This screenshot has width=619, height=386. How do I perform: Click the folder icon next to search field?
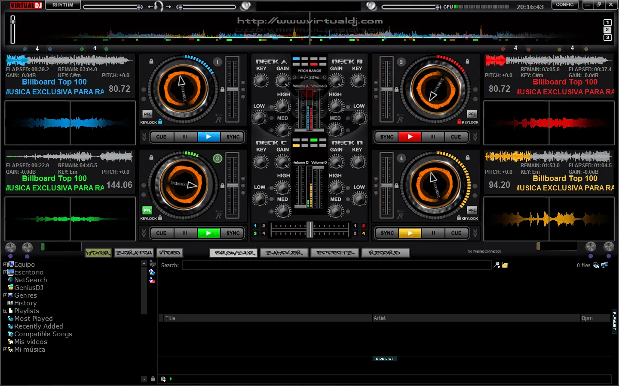click(504, 265)
